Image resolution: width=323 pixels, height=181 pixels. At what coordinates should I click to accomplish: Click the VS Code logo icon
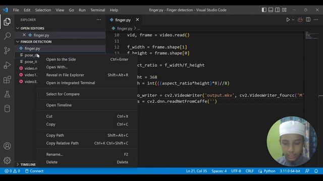click(6, 10)
